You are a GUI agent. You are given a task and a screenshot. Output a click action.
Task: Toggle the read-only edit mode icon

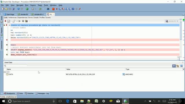[9, 21]
